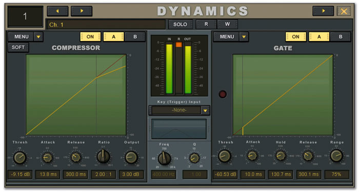Click the 130.7 ms hold value field

pos(281,175)
